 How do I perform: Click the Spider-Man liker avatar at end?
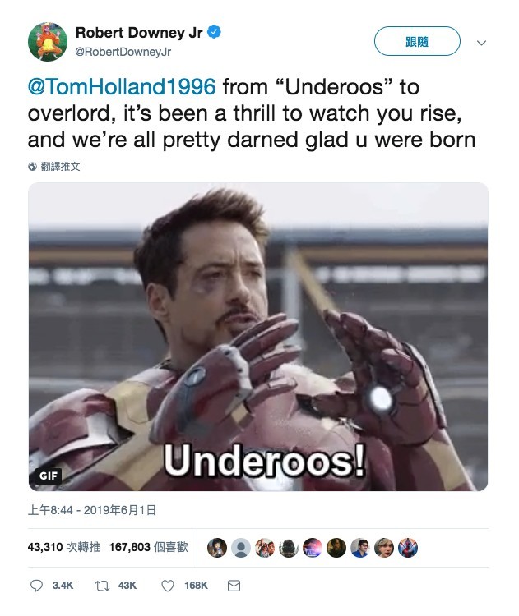[408, 548]
